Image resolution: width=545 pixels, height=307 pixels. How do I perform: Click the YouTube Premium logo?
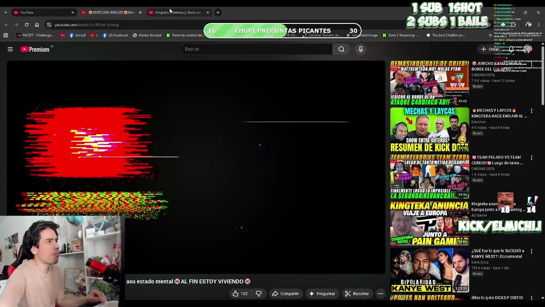[35, 49]
